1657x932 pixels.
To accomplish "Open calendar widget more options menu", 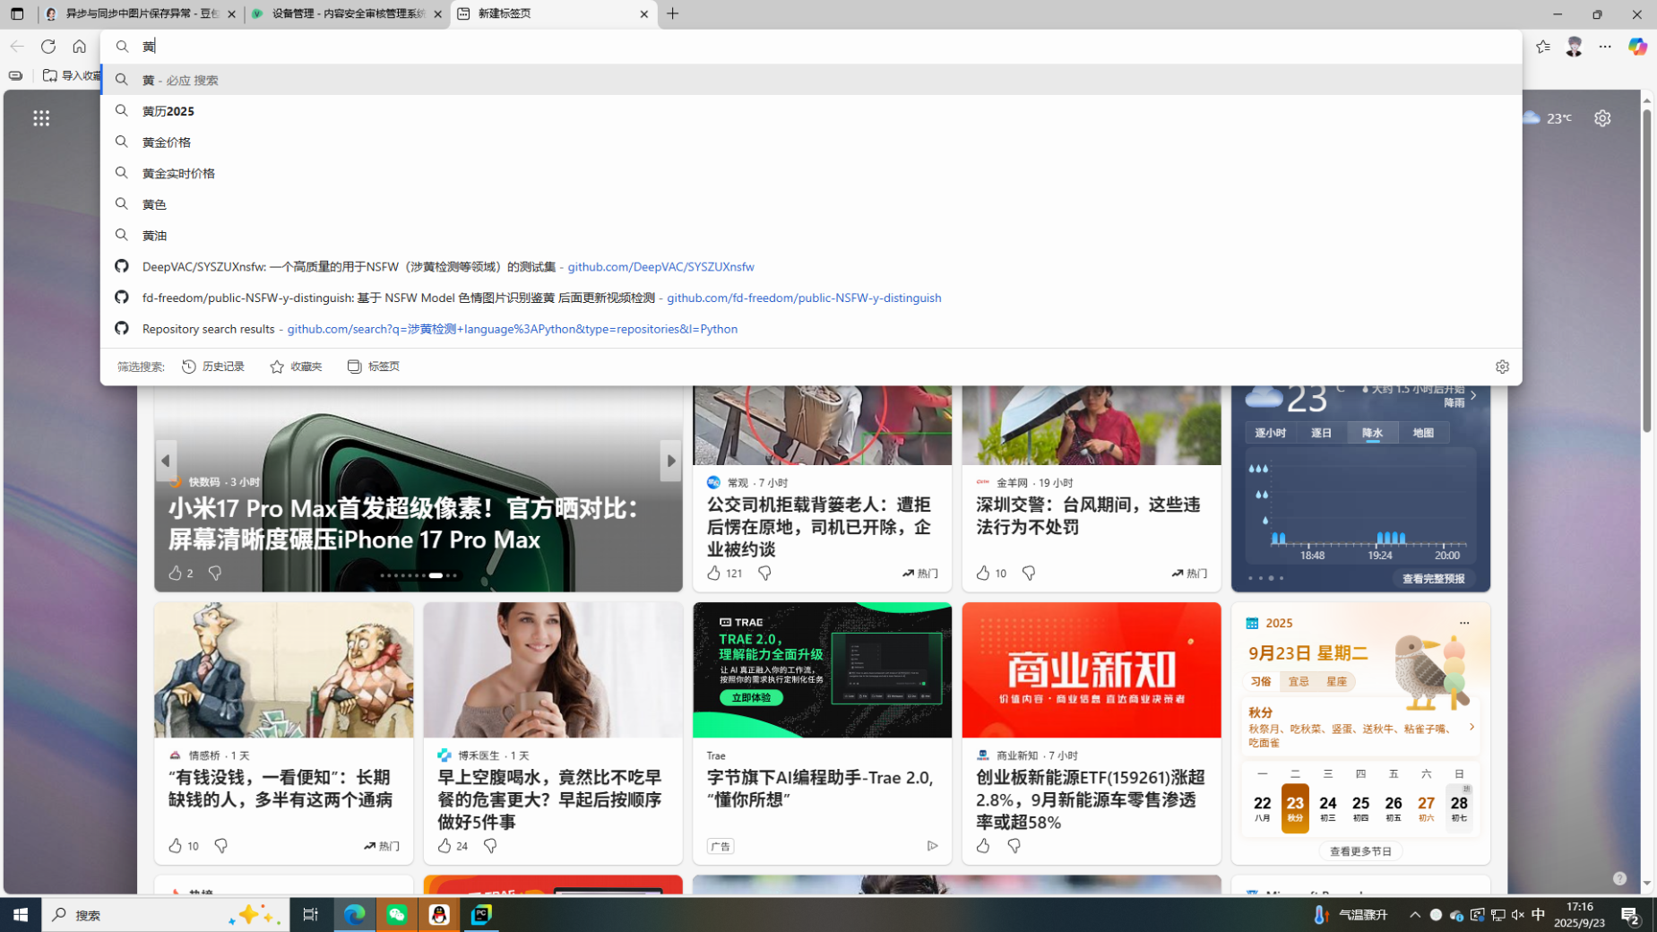I will click(1463, 623).
